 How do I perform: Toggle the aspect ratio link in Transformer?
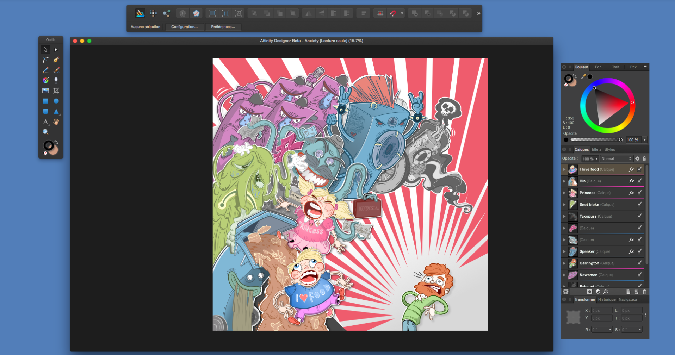[645, 314]
